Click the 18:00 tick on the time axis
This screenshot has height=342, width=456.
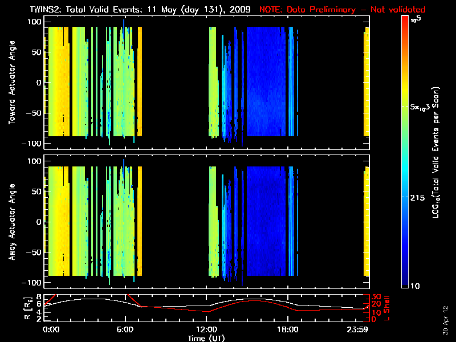coord(287,329)
